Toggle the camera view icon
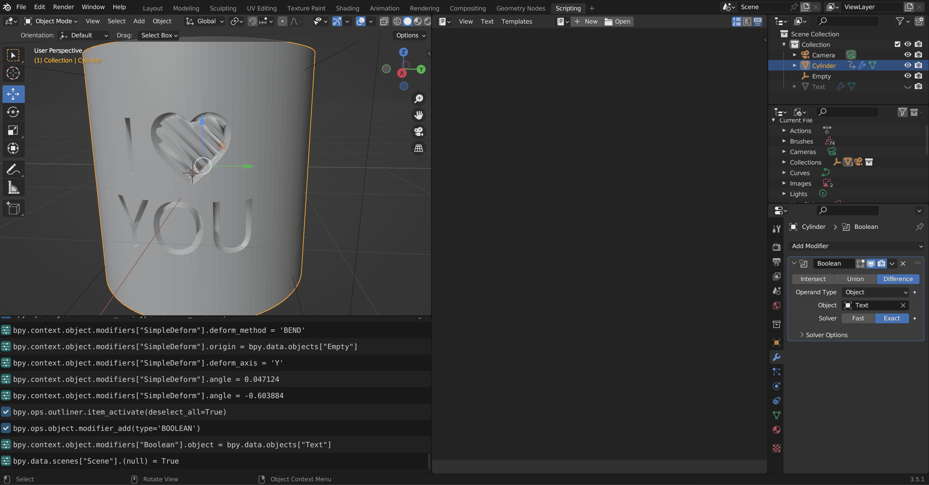 point(419,132)
